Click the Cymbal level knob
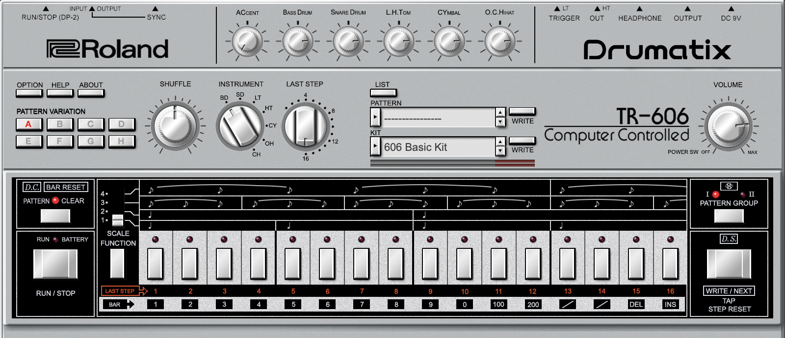 (x=449, y=42)
